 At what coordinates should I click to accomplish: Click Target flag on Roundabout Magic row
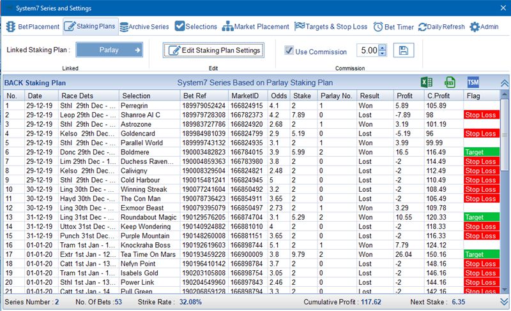[x=482, y=217]
